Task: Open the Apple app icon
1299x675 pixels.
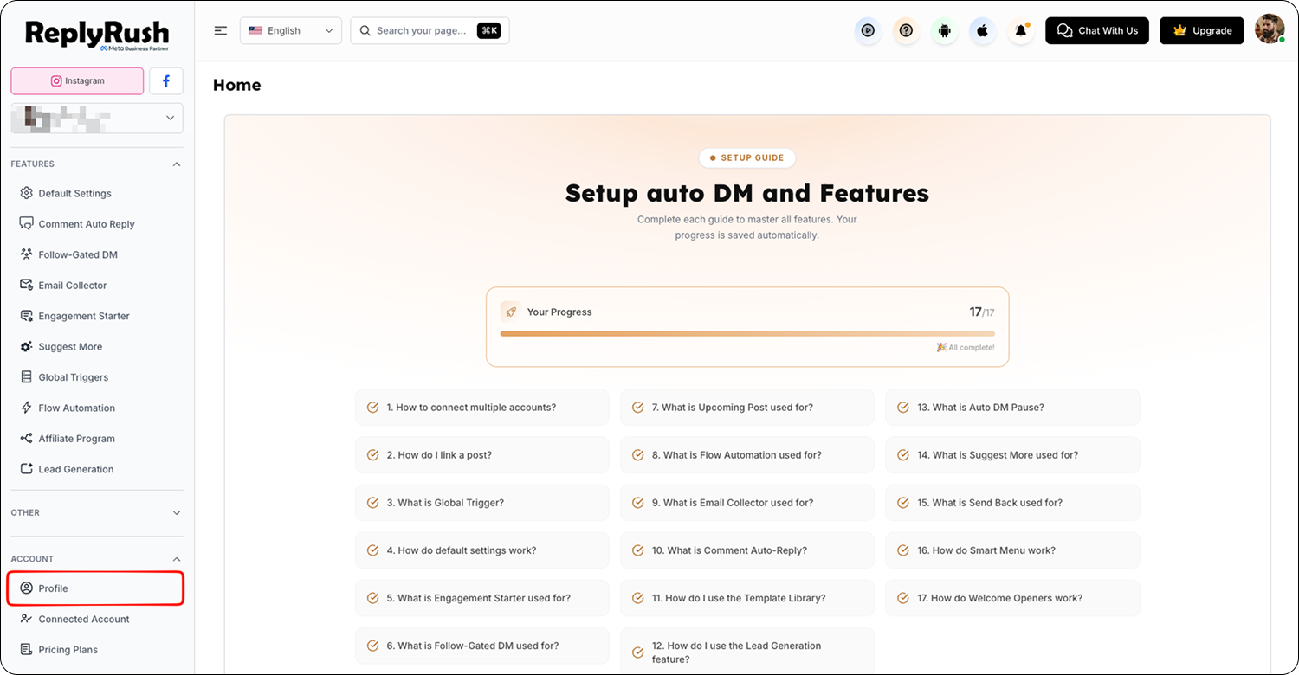Action: click(x=982, y=30)
